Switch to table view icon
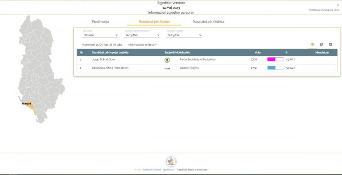This screenshot has width=342, height=175. pyautogui.click(x=312, y=44)
